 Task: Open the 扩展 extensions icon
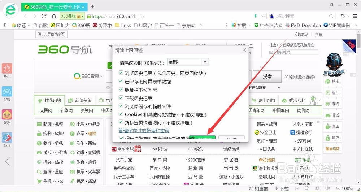point(234,25)
